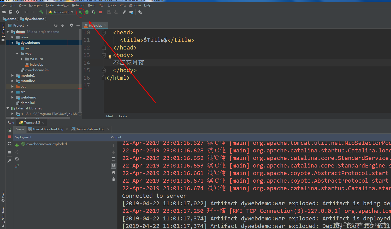Click the dywebdemo breadcrumb in navigation bar
This screenshot has width=391, height=229.
pyautogui.click(x=32, y=19)
